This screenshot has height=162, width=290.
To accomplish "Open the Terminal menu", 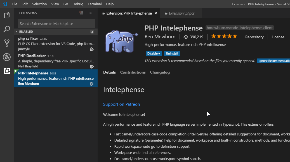I will tap(95, 4).
